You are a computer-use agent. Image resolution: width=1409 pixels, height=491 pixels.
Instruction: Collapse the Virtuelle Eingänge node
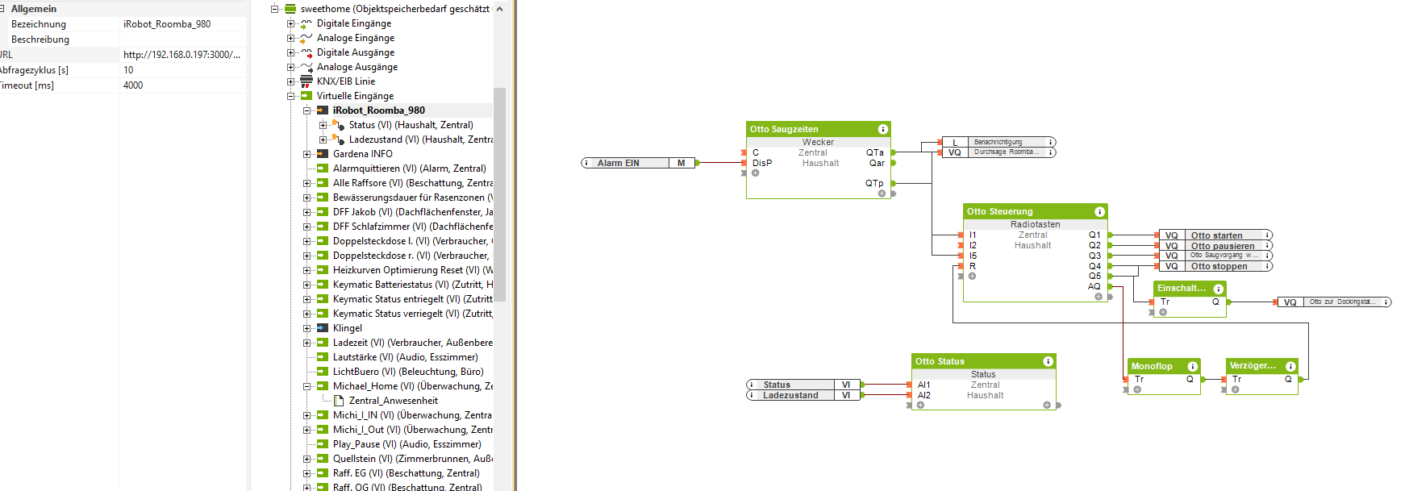[290, 96]
